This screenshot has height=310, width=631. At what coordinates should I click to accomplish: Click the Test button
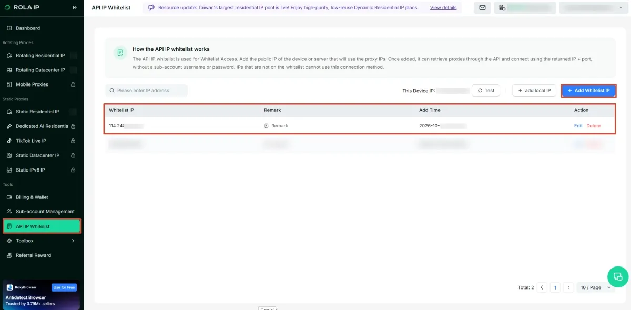pos(486,90)
